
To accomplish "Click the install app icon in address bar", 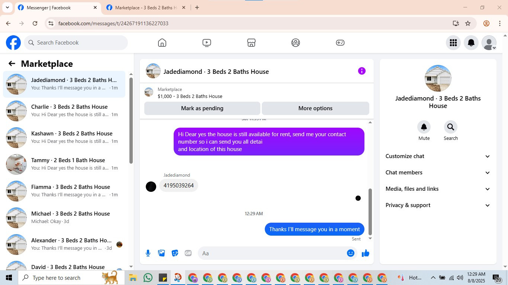I will click(456, 23).
